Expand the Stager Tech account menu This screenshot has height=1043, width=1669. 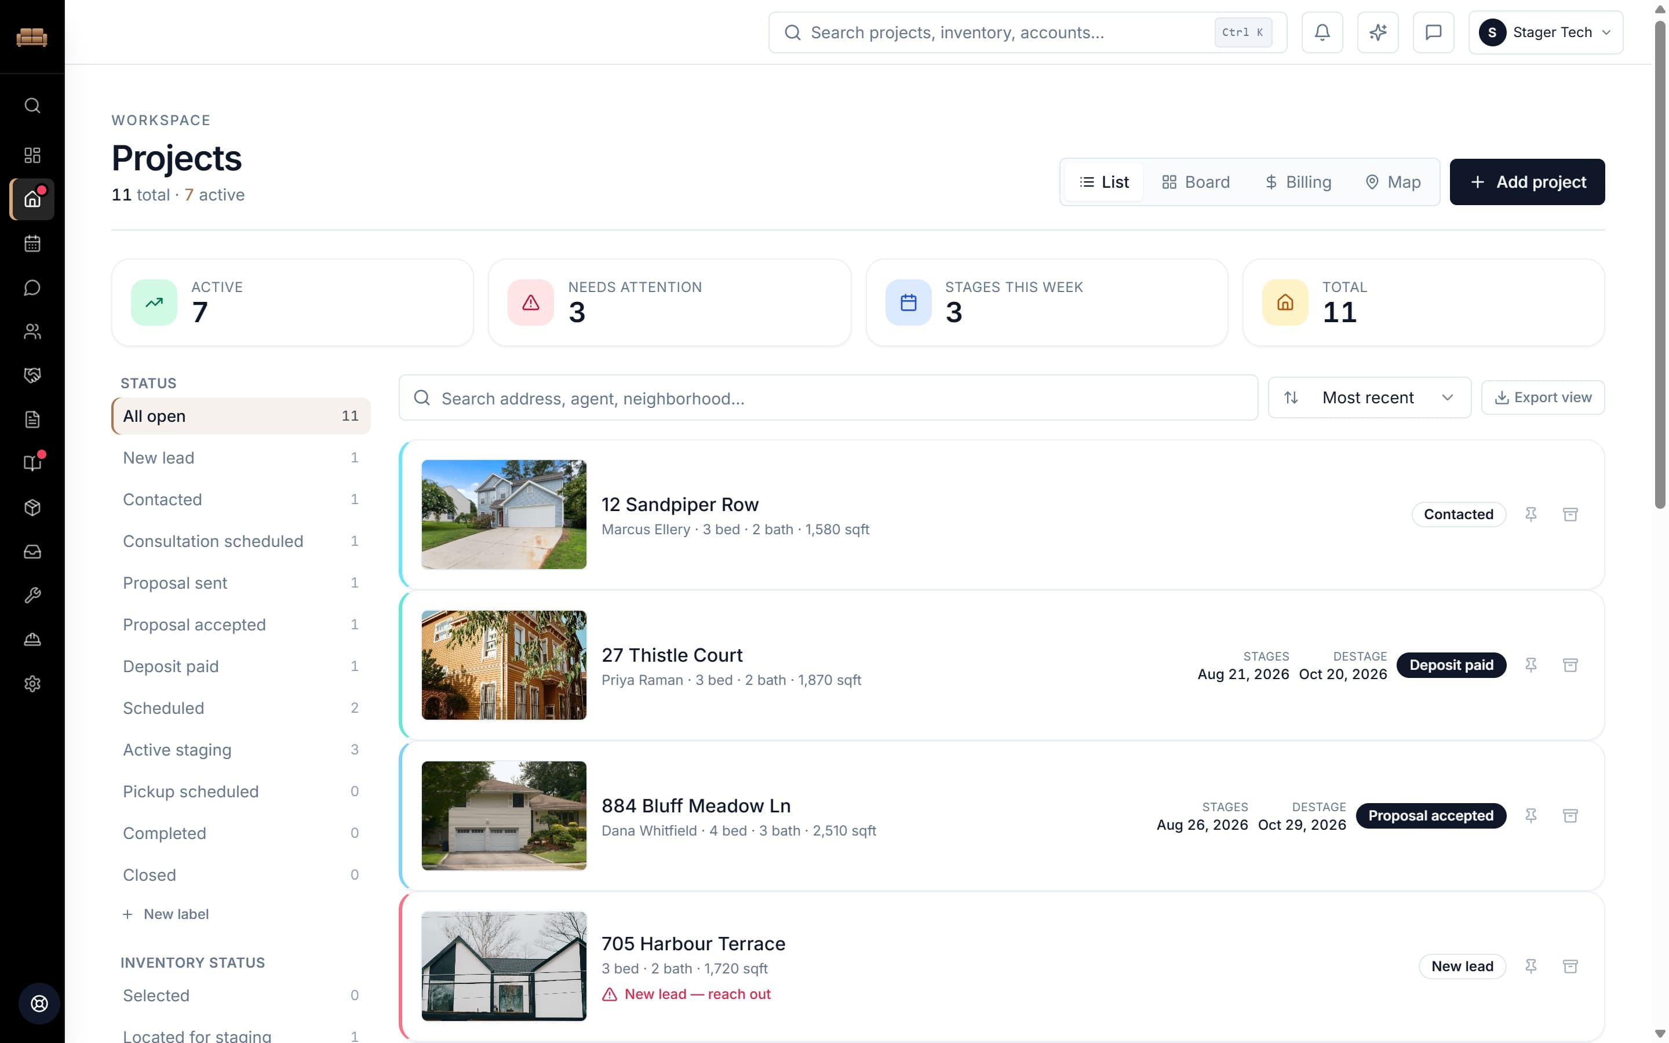point(1545,32)
